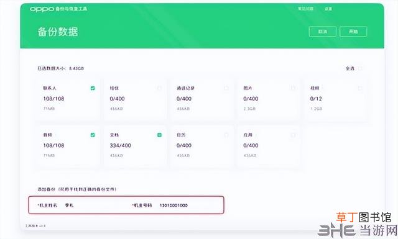398x239 pixels.
Task: Uncheck the 联系人 (Contacts) checkbox
Action: click(93, 88)
